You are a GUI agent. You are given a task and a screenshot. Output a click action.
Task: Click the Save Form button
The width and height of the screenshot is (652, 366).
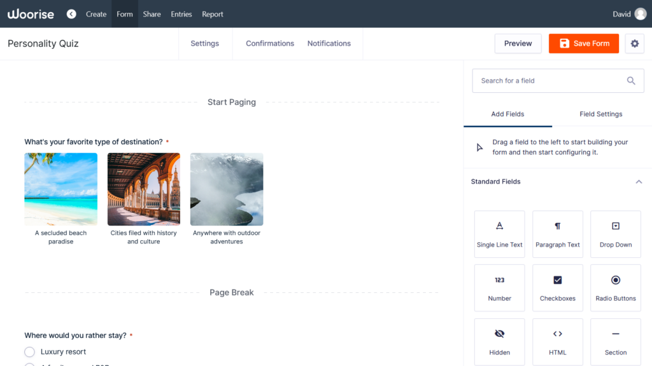pyautogui.click(x=583, y=43)
